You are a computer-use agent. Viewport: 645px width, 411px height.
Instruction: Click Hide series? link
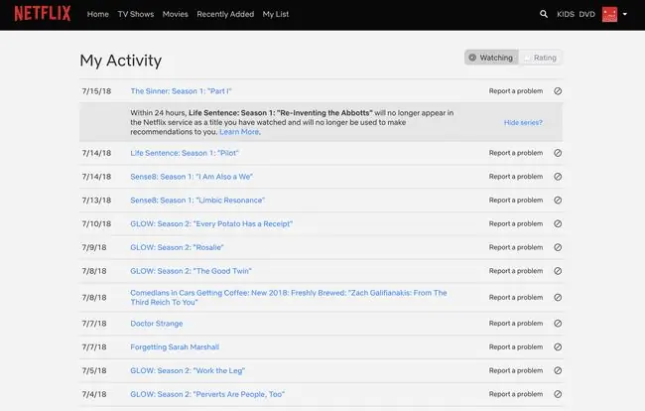(523, 122)
